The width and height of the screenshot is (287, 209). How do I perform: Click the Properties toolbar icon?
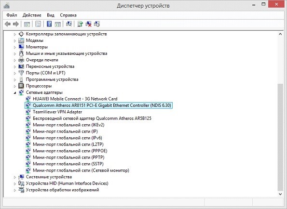pos(38,24)
